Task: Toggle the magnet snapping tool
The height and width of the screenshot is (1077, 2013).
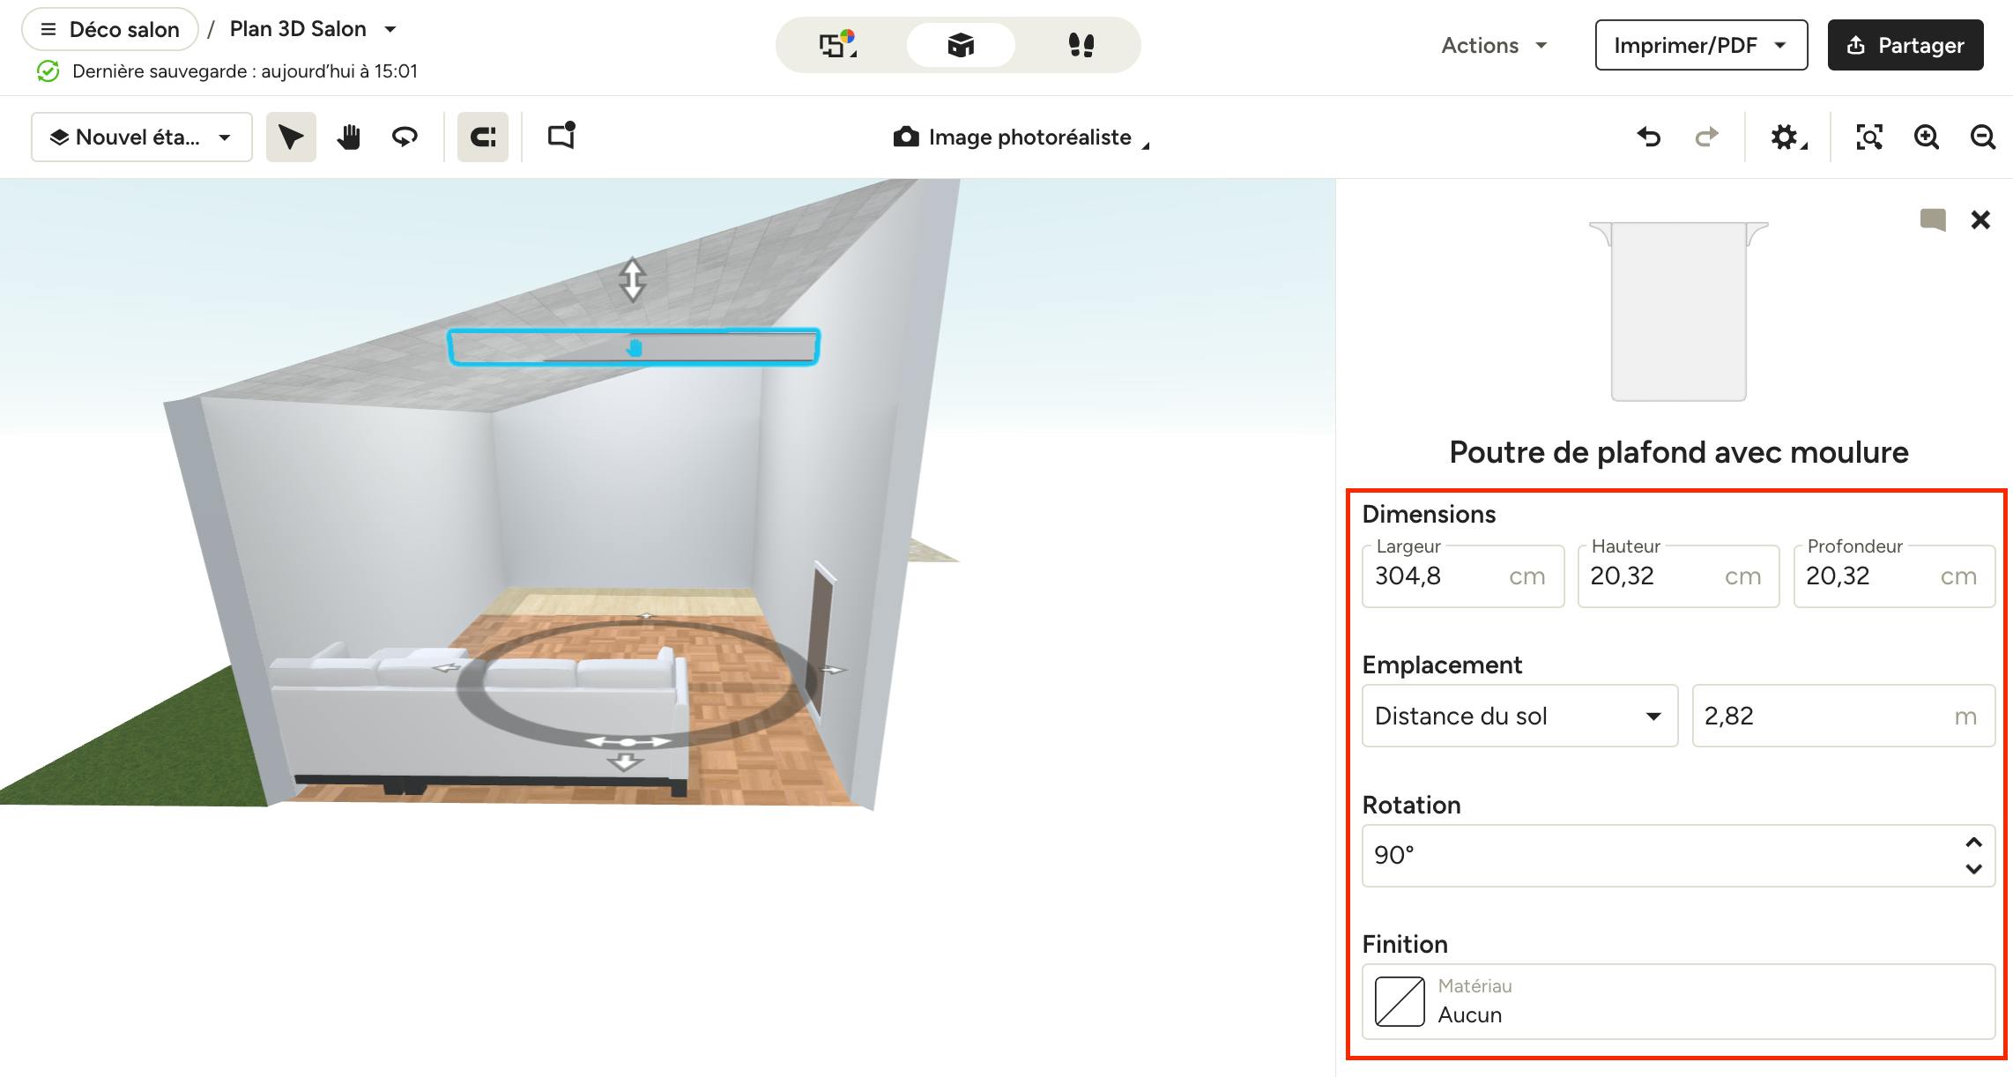Action: [482, 137]
